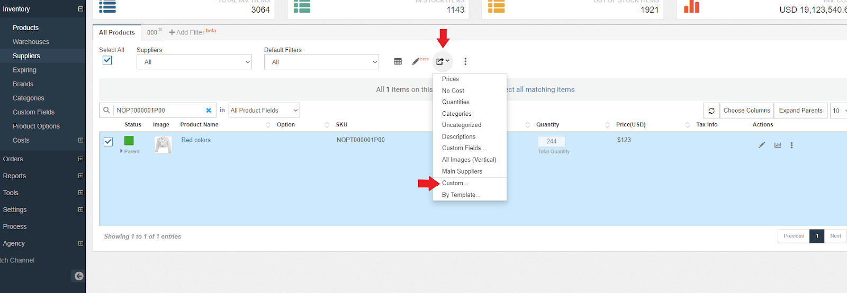
Task: Expand the Parent row toggle
Action: (121, 151)
